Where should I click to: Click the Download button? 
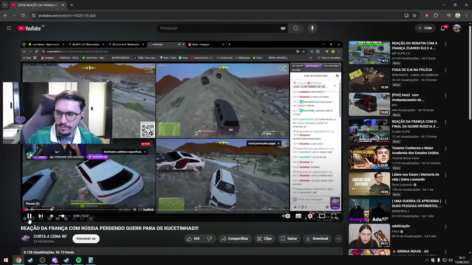[317, 239]
